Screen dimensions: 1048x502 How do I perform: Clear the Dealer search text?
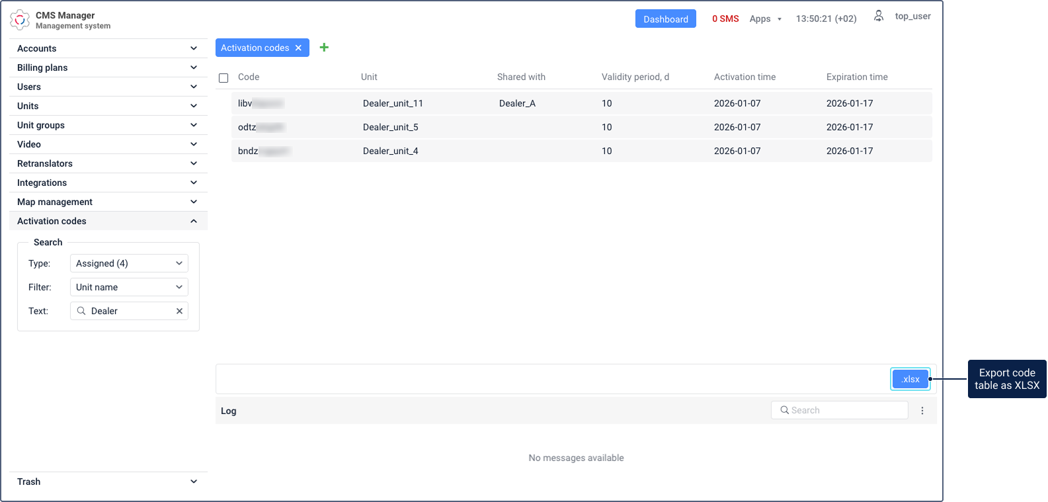point(179,311)
